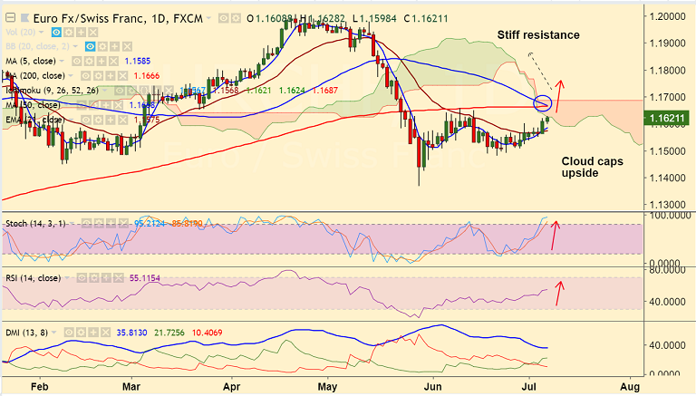The height and width of the screenshot is (396, 696).
Task: Select the DMI value 10.4069
Action: [x=207, y=333]
